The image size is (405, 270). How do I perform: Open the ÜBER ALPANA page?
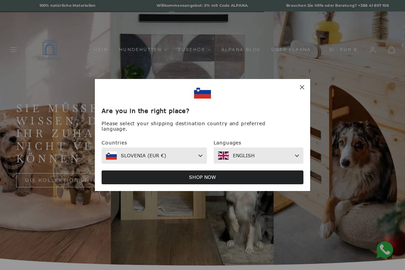(x=291, y=50)
